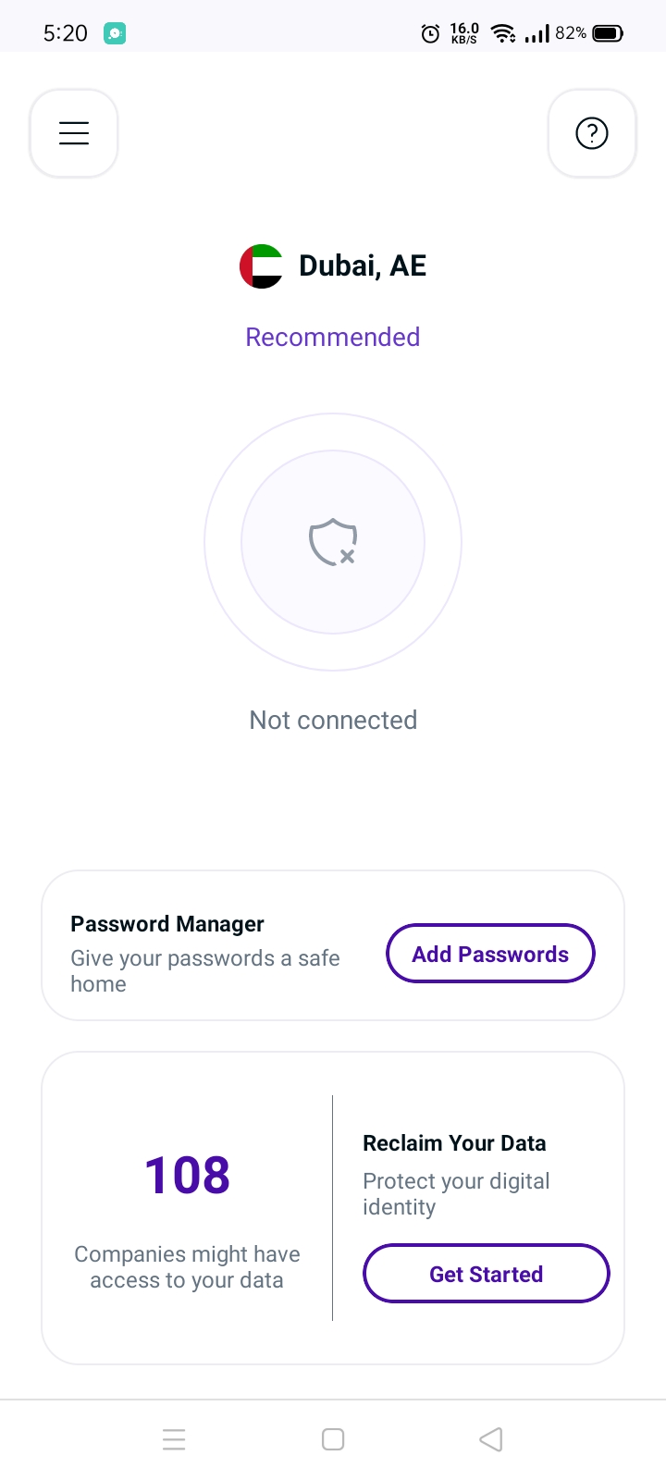This screenshot has width=666, height=1480.
Task: Select the Dubai, AE location label
Action: (362, 265)
